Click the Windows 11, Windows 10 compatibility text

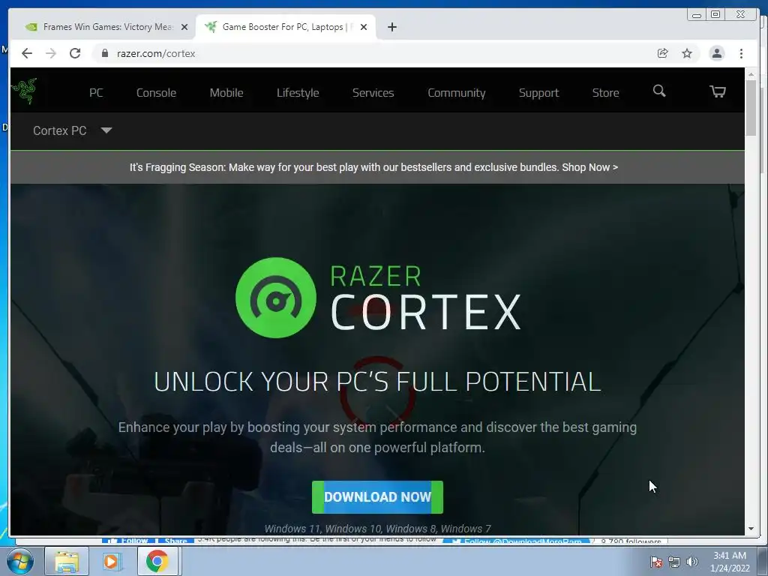point(378,529)
